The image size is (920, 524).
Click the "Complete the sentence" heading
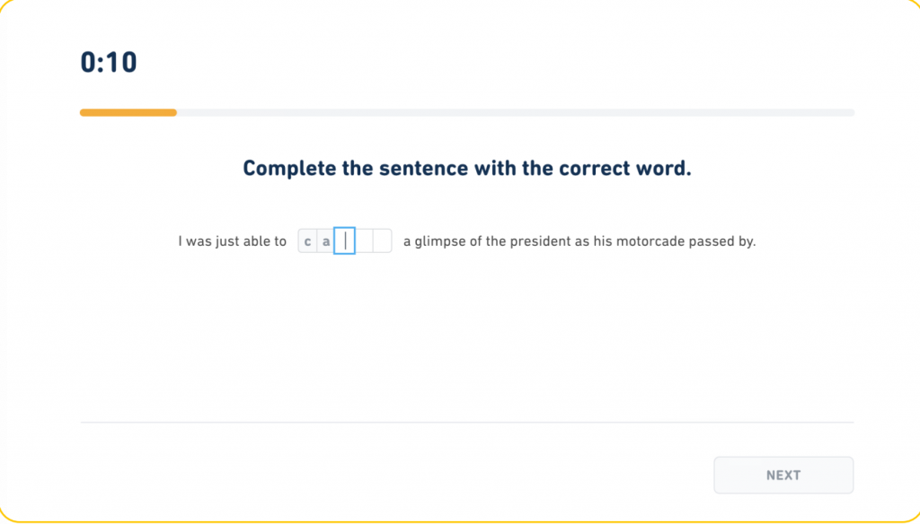tap(466, 169)
